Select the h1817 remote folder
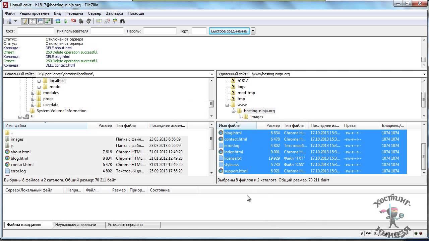Screen dimensions: 429x241 [243, 81]
